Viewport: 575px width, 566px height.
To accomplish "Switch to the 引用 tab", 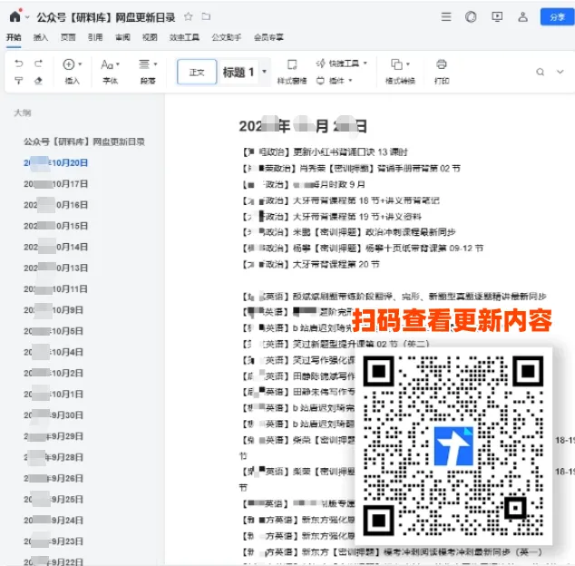I will (x=95, y=37).
